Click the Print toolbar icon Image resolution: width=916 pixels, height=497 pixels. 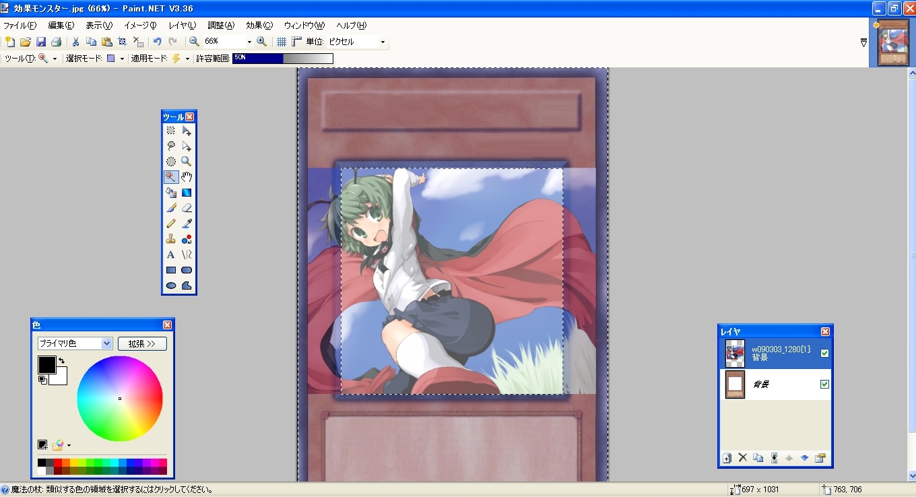57,42
